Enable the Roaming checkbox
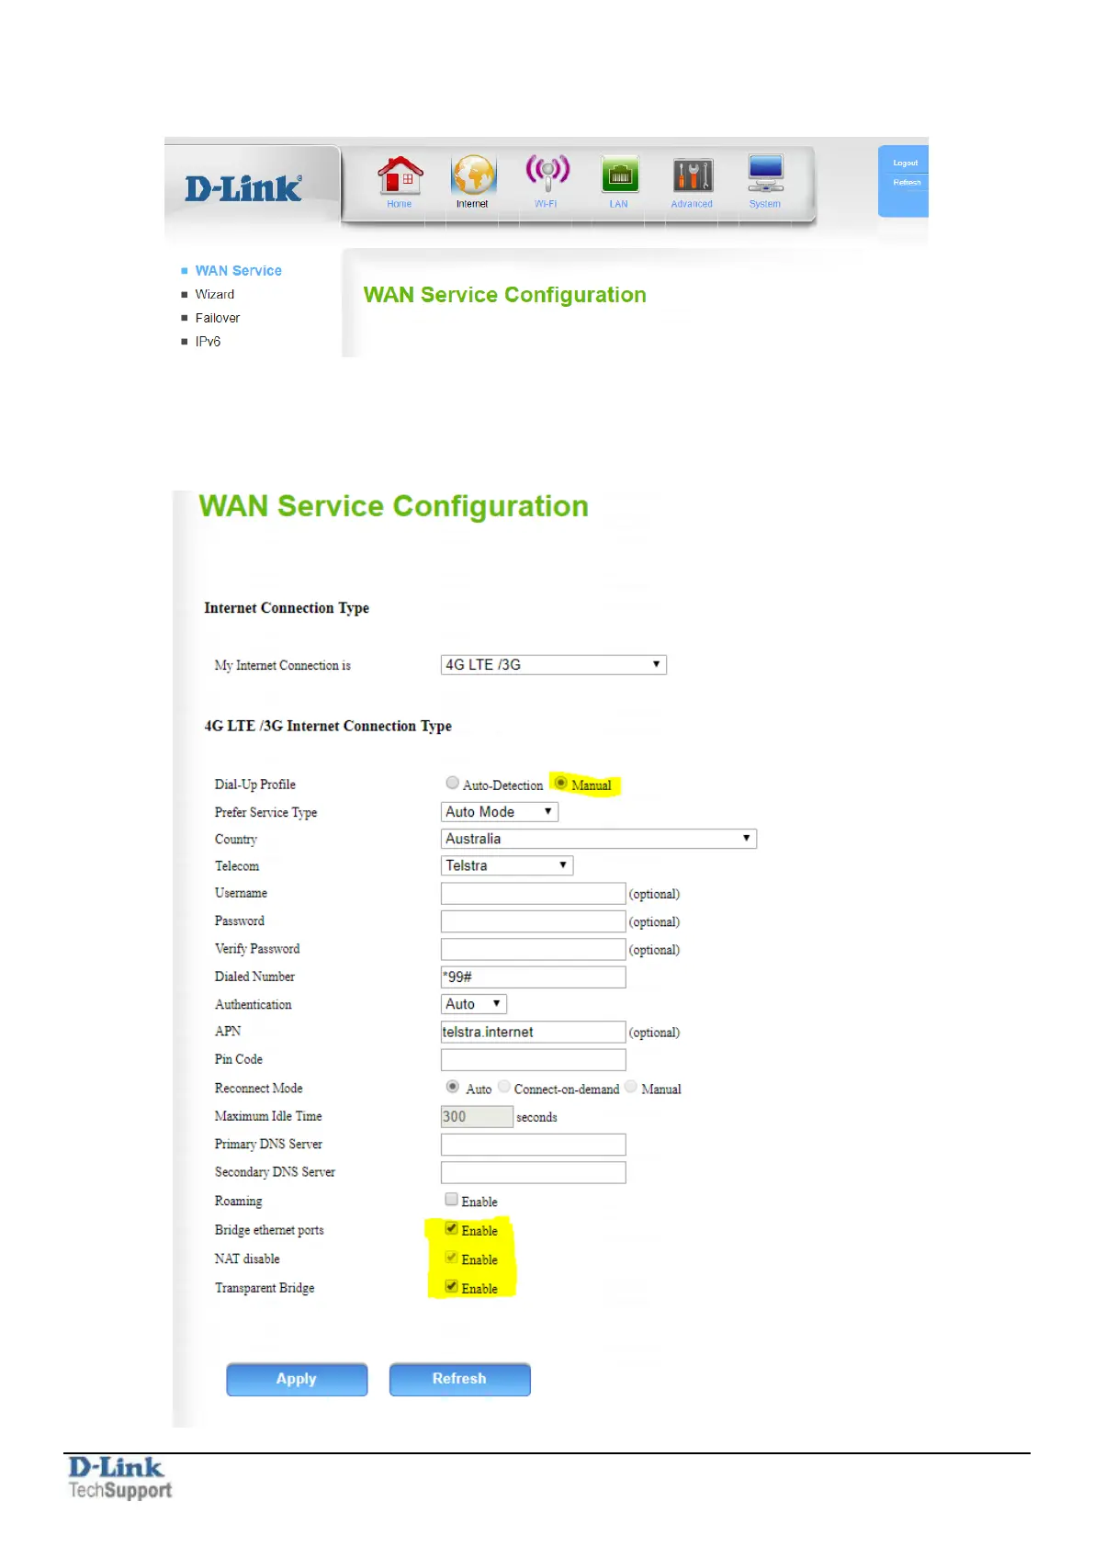This screenshot has width=1094, height=1547. tap(451, 1199)
